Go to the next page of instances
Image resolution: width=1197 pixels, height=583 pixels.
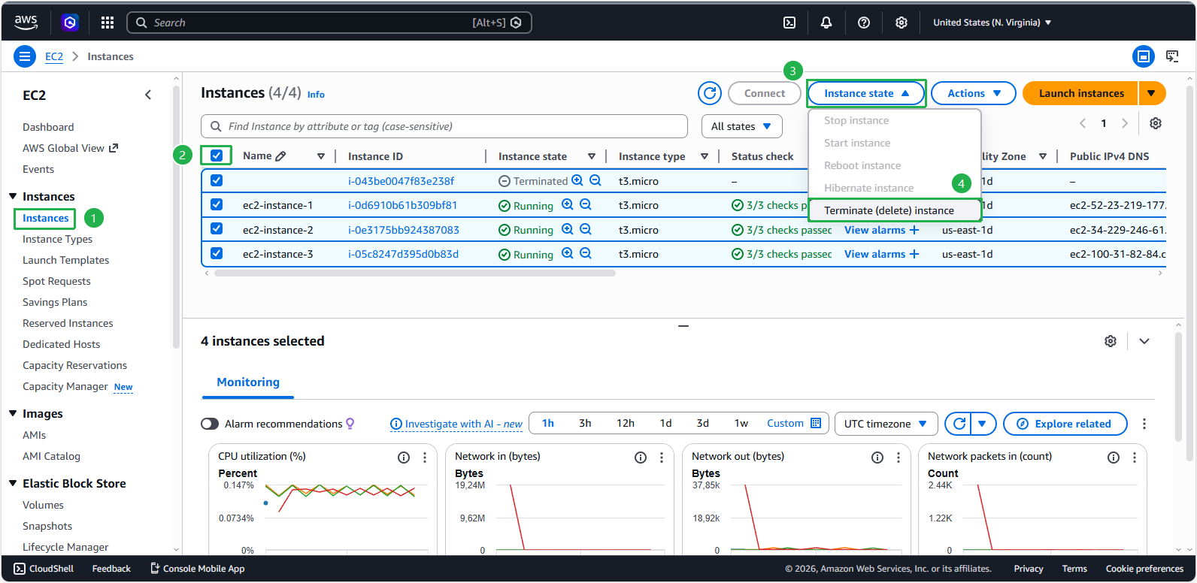click(x=1125, y=123)
